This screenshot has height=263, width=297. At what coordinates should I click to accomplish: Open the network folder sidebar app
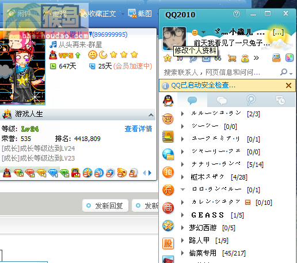(168, 154)
